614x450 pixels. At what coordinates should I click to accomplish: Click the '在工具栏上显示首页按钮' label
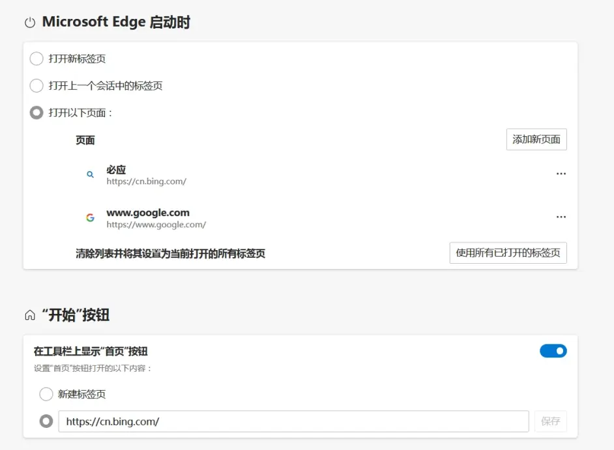[x=91, y=352]
